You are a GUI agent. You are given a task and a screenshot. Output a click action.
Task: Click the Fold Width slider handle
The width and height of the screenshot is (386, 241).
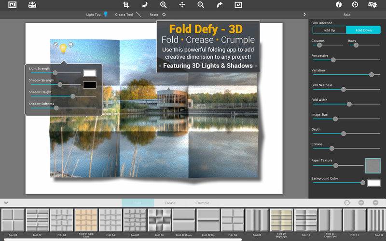pos(349,104)
